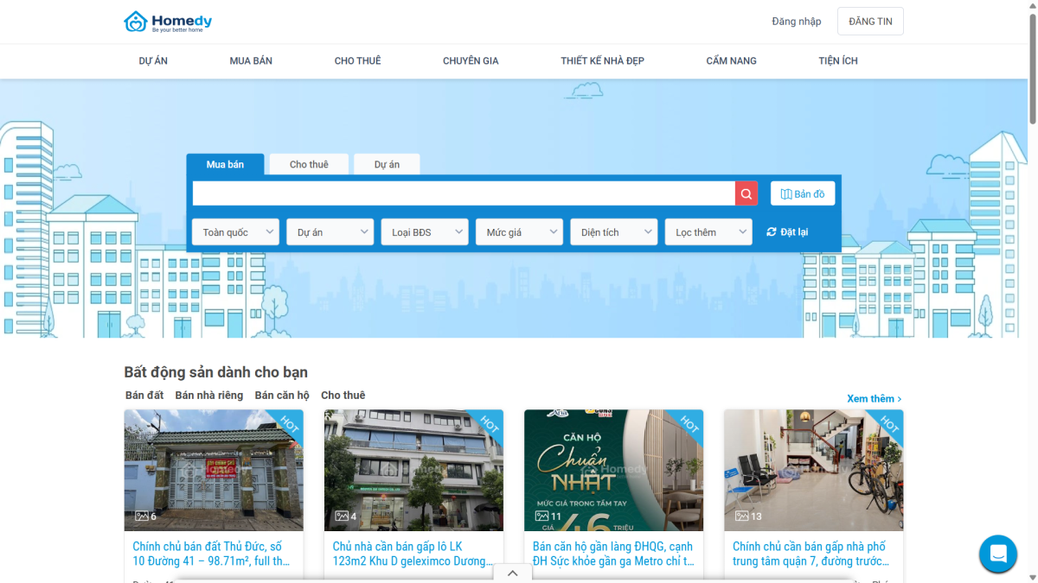Open the CHUYÊN GIA menu
1038x583 pixels.
[x=471, y=61]
